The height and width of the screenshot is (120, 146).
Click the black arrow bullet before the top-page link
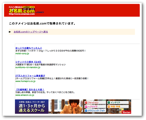click(x=10, y=32)
